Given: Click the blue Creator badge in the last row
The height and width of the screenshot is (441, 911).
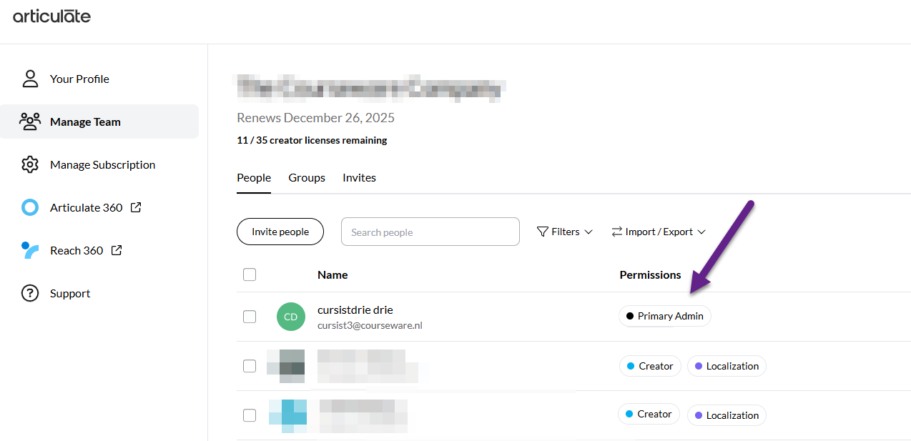Looking at the screenshot, I should [648, 414].
